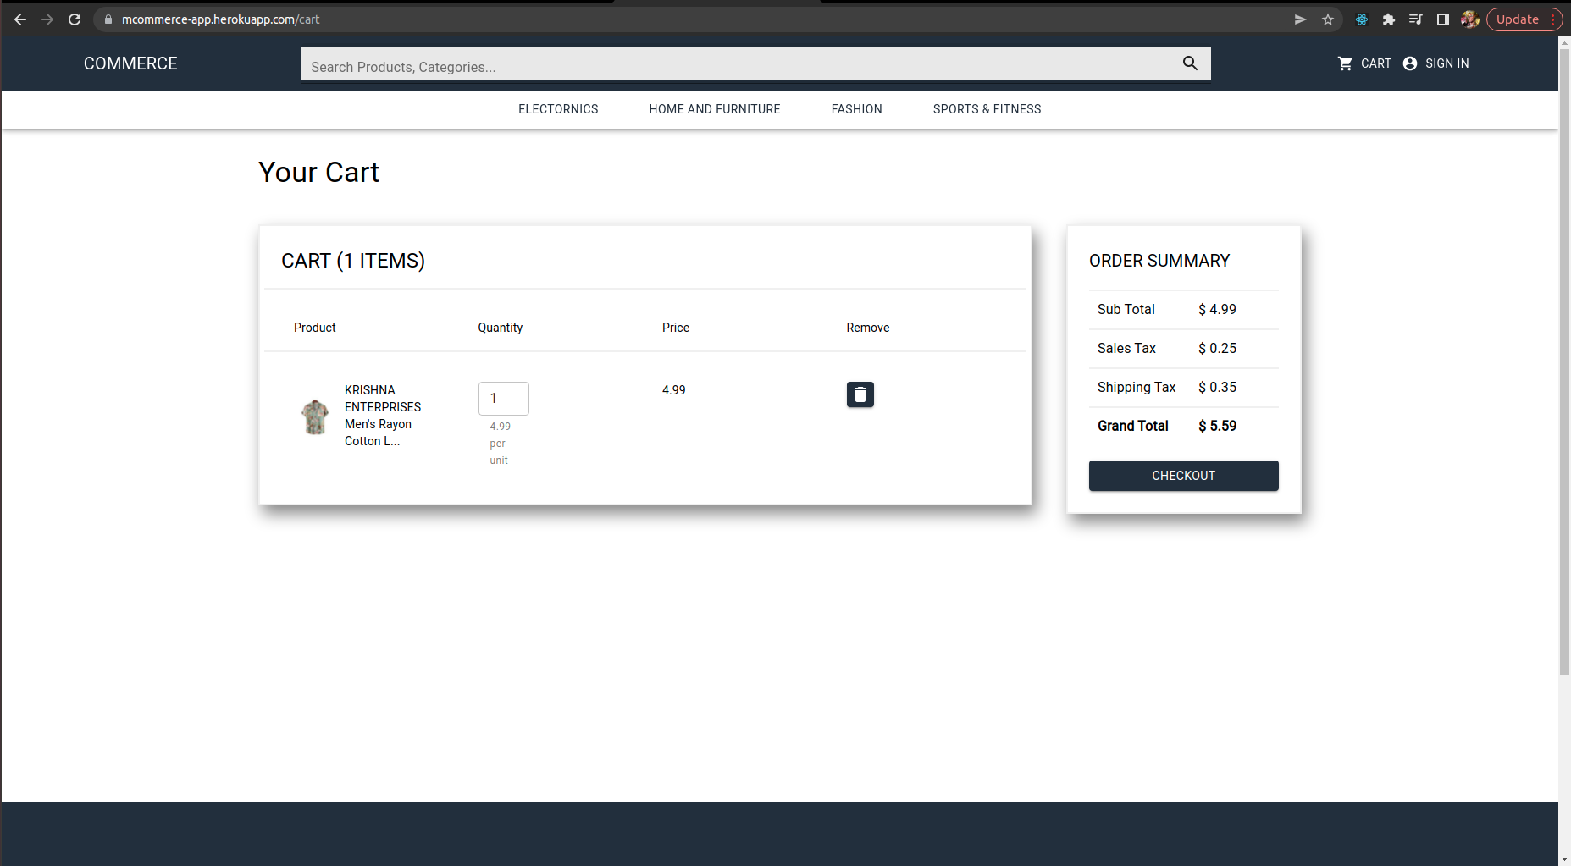Click the 4.99 price in the Price column
Viewport: 1571px width, 866px height.
click(x=674, y=390)
